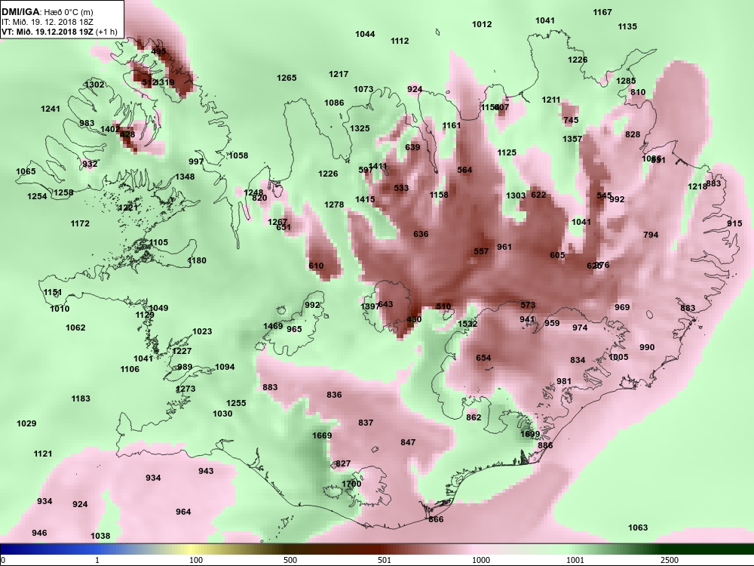
Task: Click the map value 1125
Action: click(x=507, y=152)
